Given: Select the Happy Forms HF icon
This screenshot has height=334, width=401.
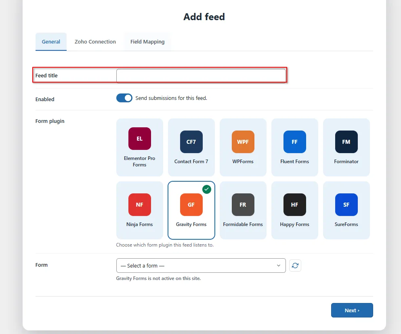Looking at the screenshot, I should 295,205.
